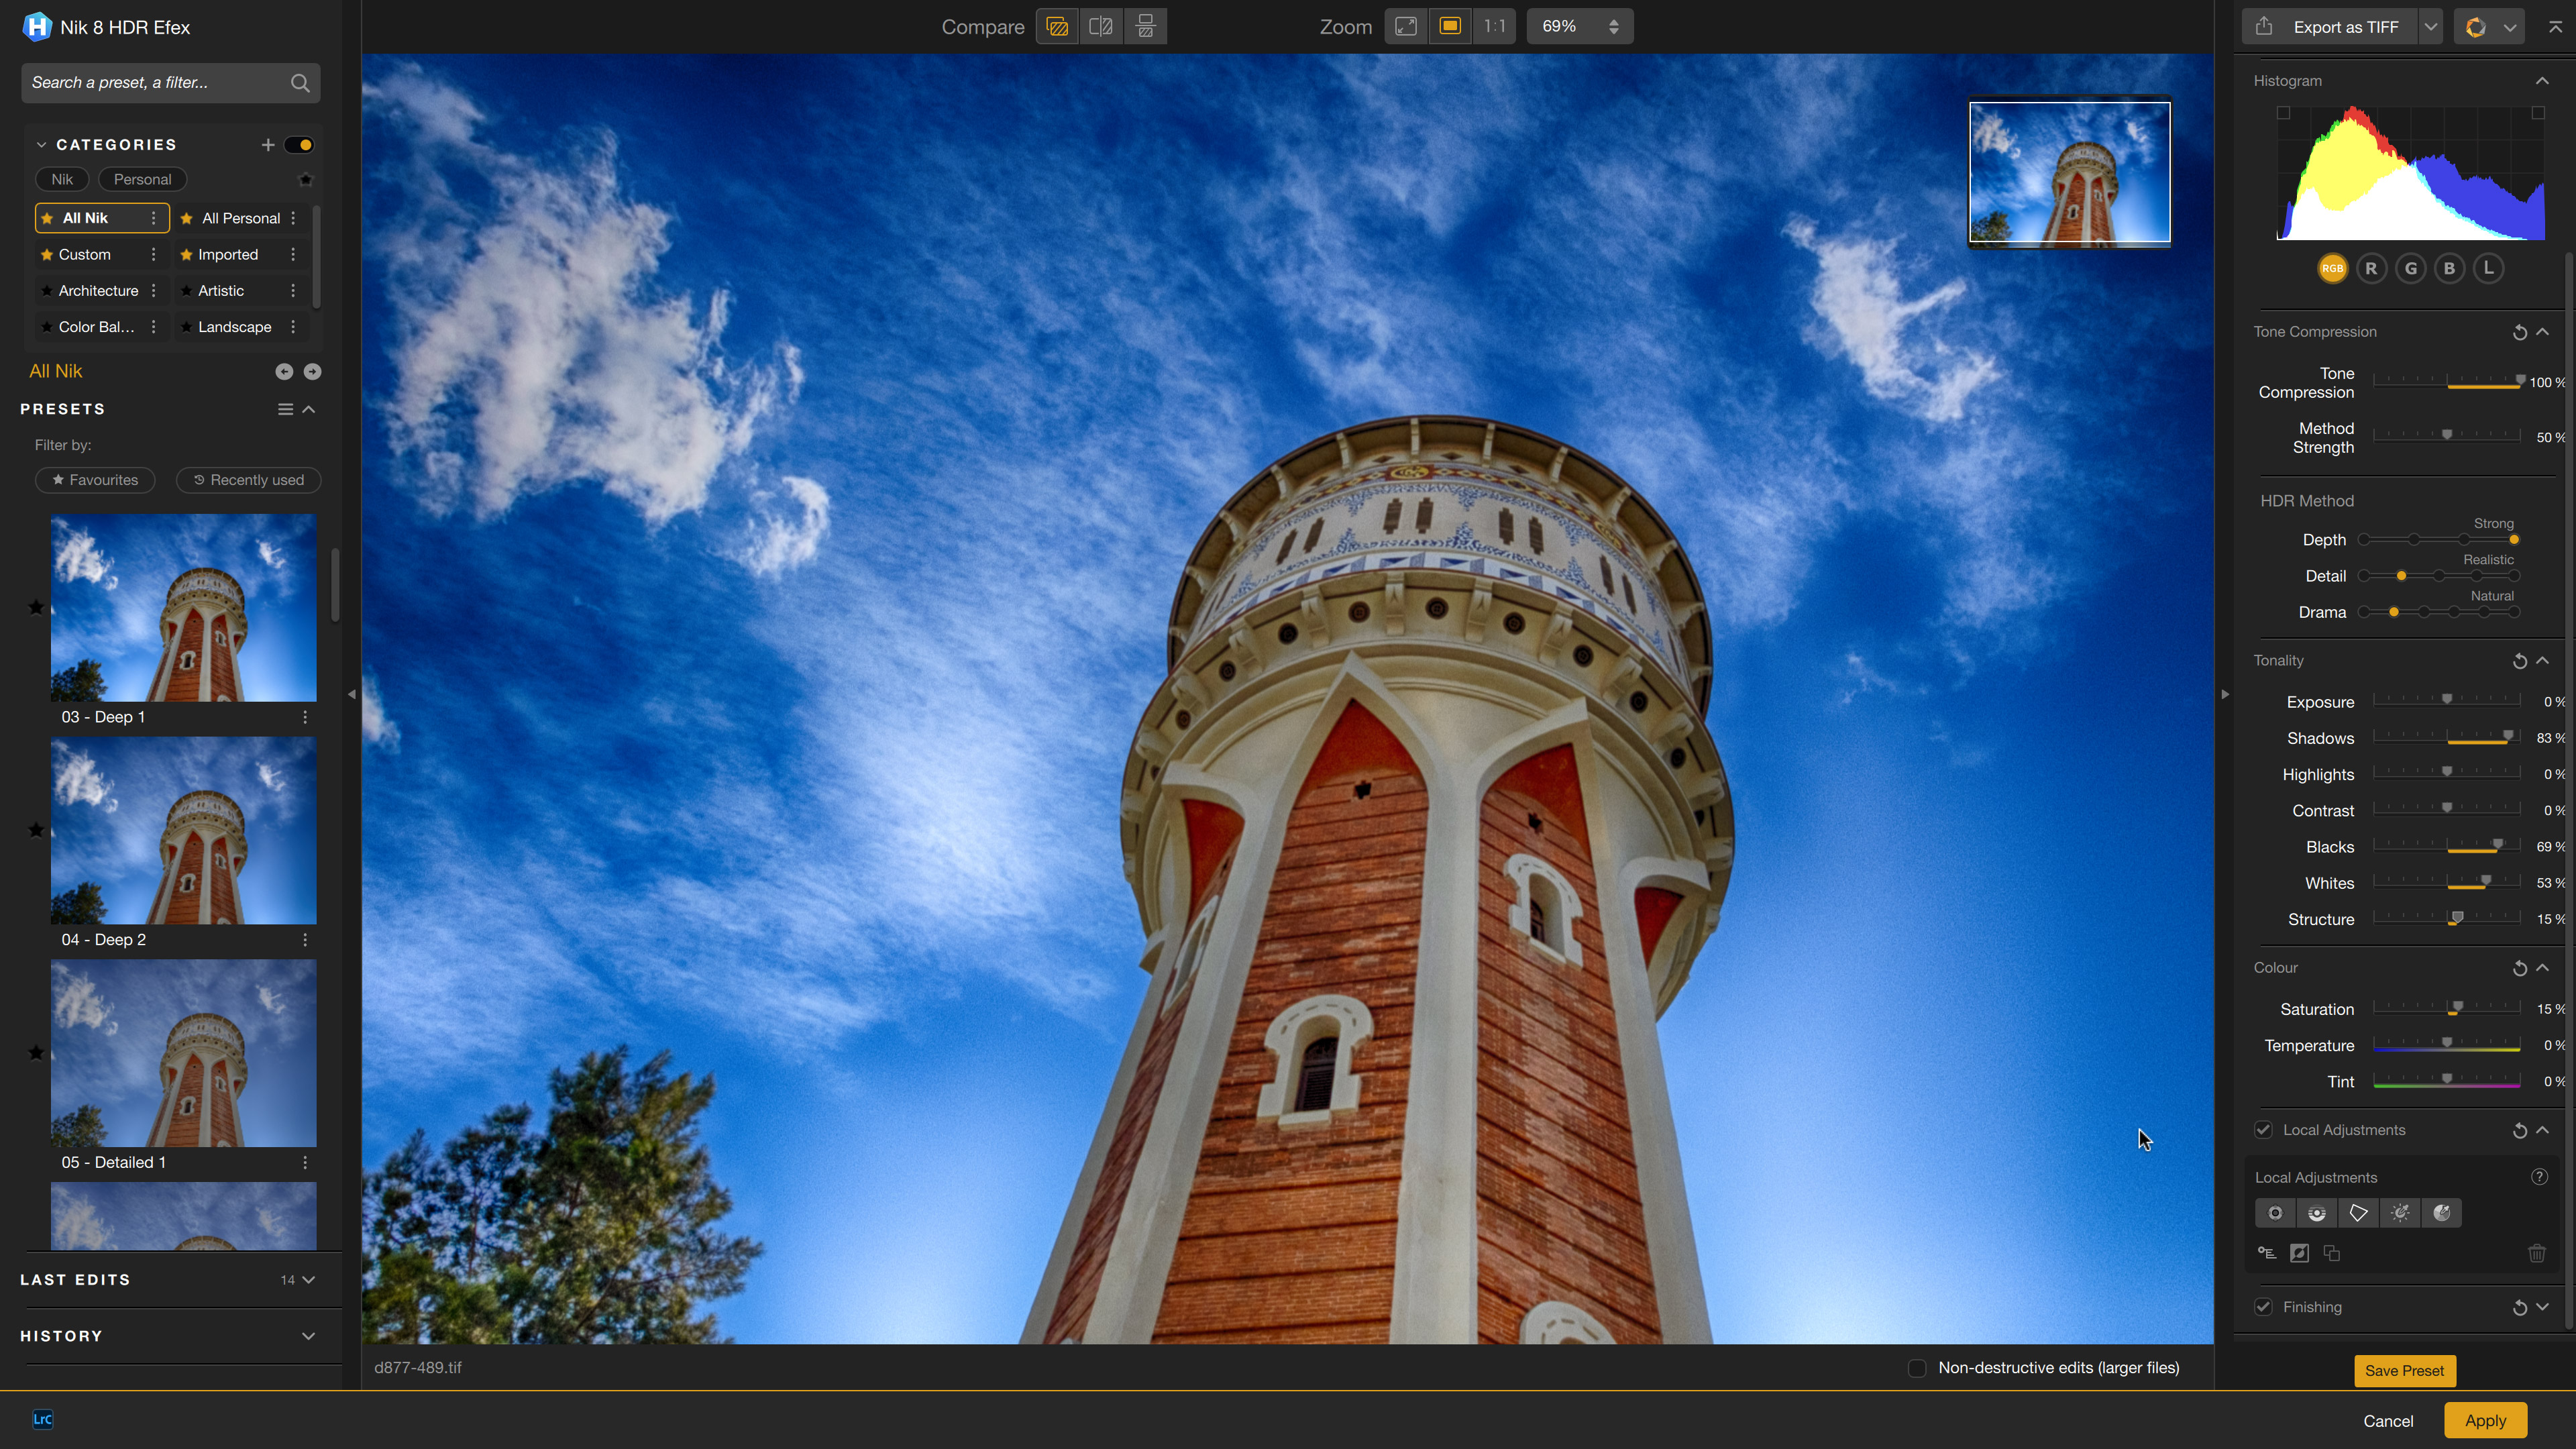
Task: Uncheck the Local Adjustments checkbox
Action: pyautogui.click(x=2263, y=1130)
